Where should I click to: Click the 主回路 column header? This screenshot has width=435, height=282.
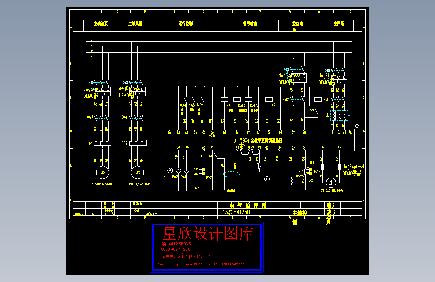point(339,23)
